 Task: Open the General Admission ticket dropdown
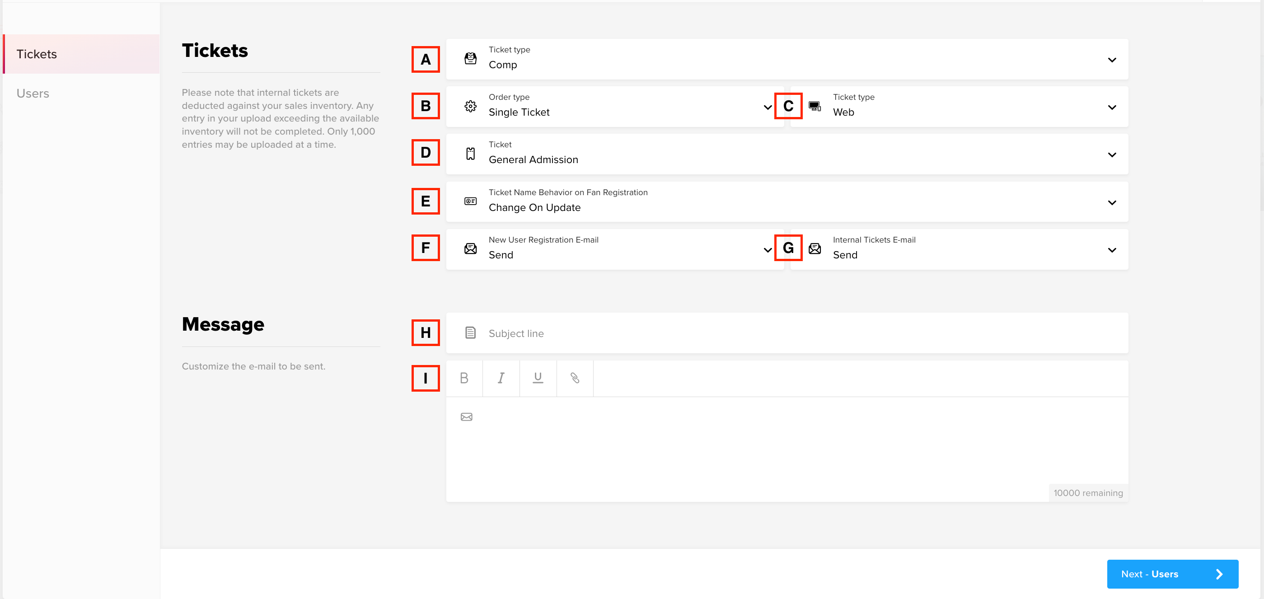[787, 154]
